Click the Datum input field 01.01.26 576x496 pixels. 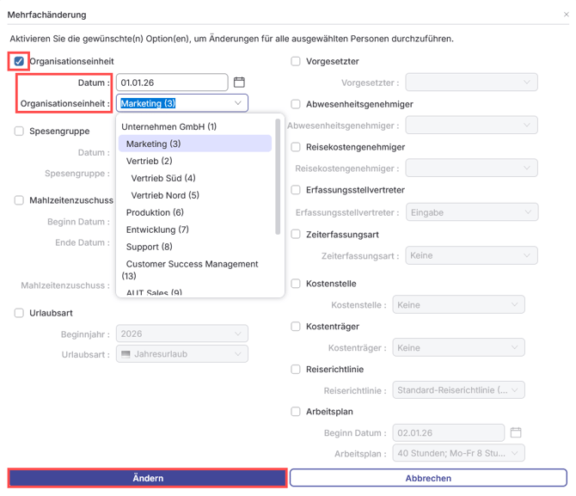(172, 83)
